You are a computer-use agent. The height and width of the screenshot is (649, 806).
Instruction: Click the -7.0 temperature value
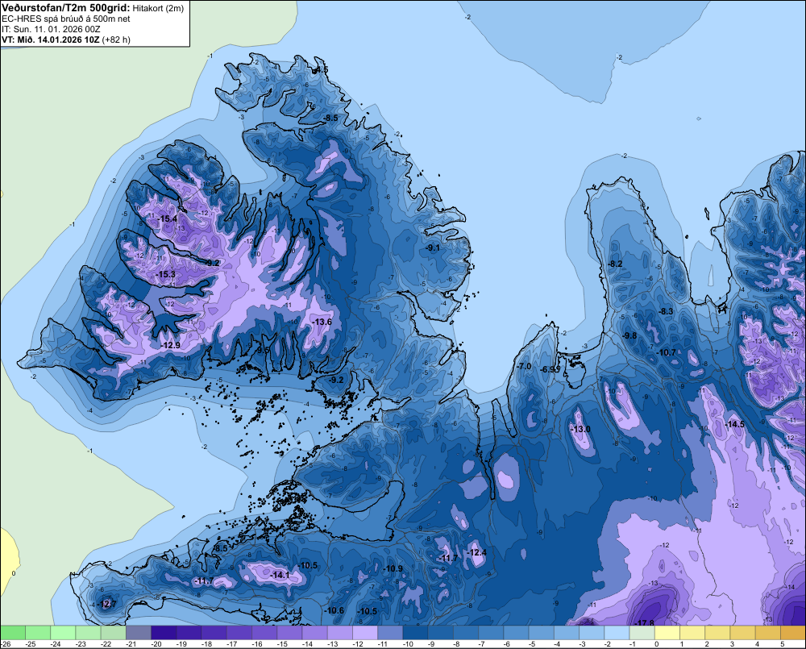click(x=524, y=366)
